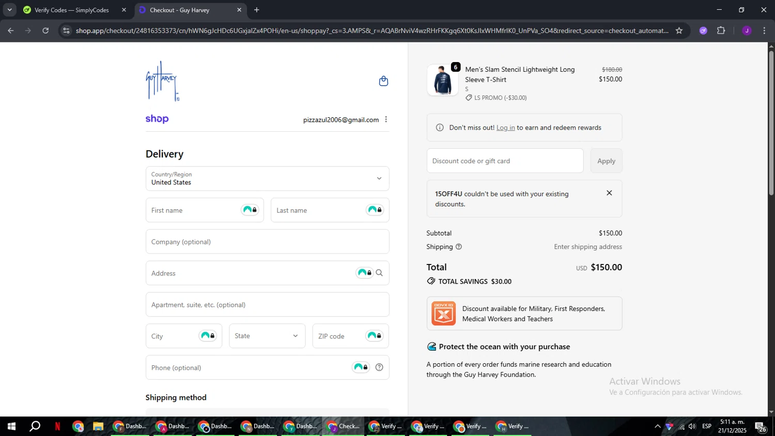Click the Guy Harvey logo
Screen dimensions: 775x436
tap(162, 81)
